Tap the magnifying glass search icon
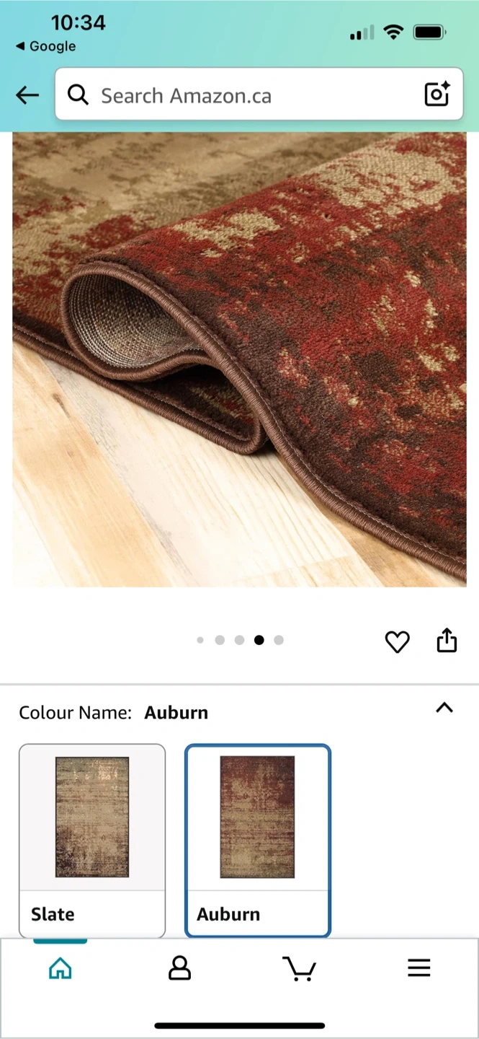 [x=78, y=95]
